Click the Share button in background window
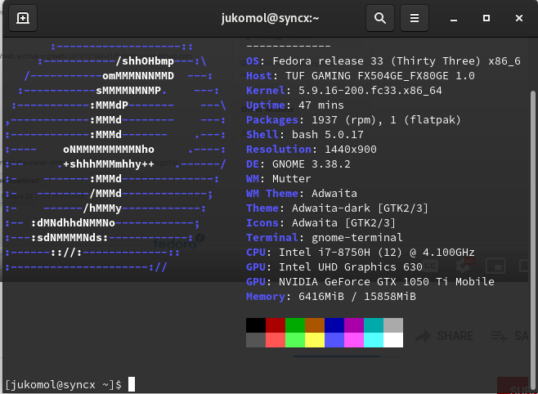 (445, 336)
